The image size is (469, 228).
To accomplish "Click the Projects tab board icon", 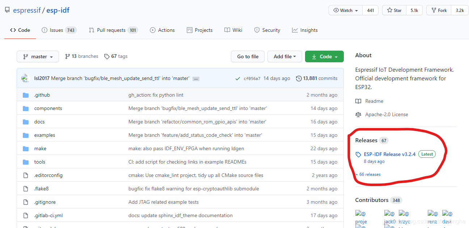I will coord(189,30).
